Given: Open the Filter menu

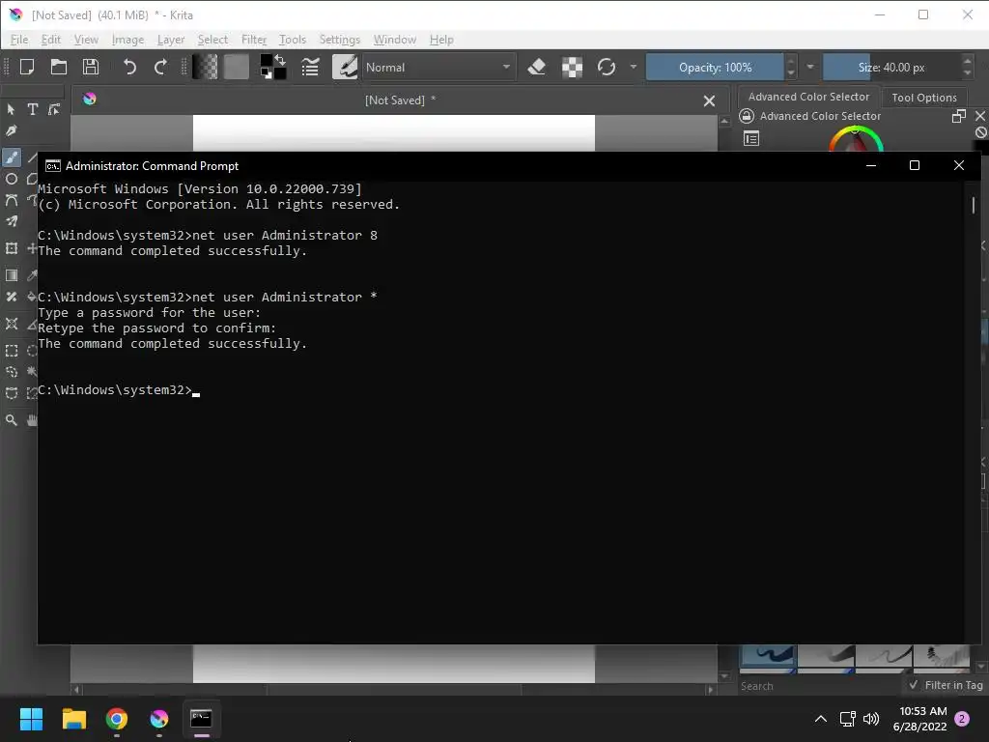Looking at the screenshot, I should coord(254,40).
